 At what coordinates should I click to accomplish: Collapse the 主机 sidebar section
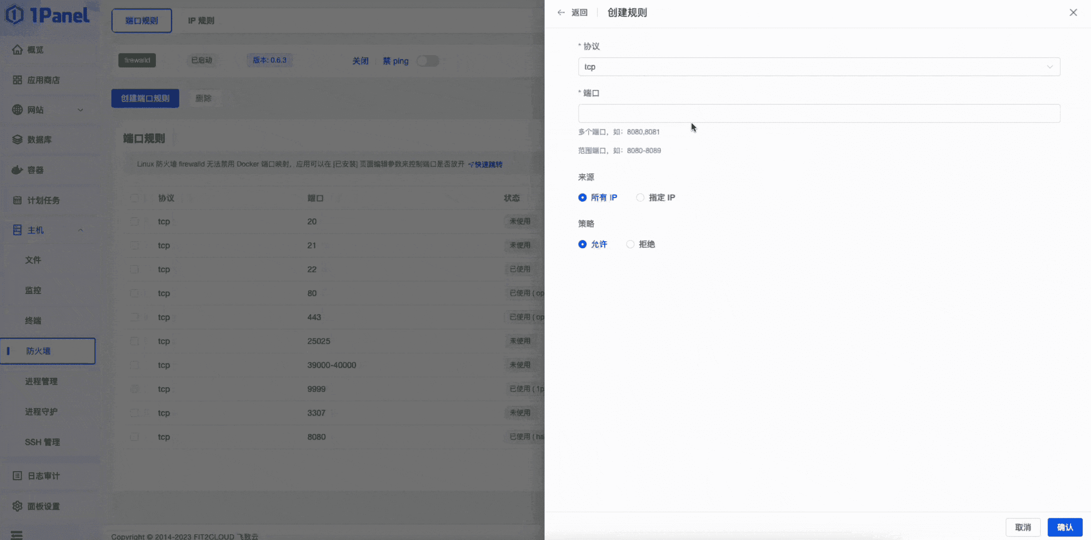(80, 230)
